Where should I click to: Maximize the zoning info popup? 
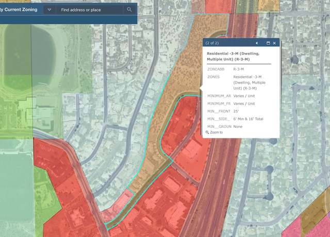(x=268, y=43)
